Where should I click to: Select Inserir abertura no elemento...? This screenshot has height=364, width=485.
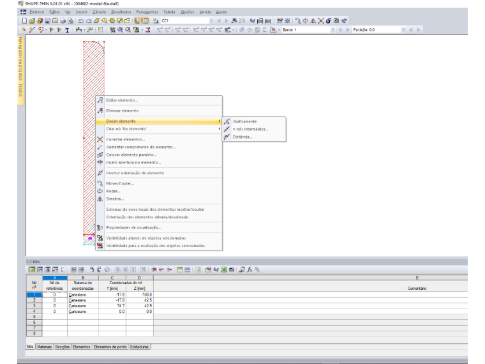click(159, 162)
